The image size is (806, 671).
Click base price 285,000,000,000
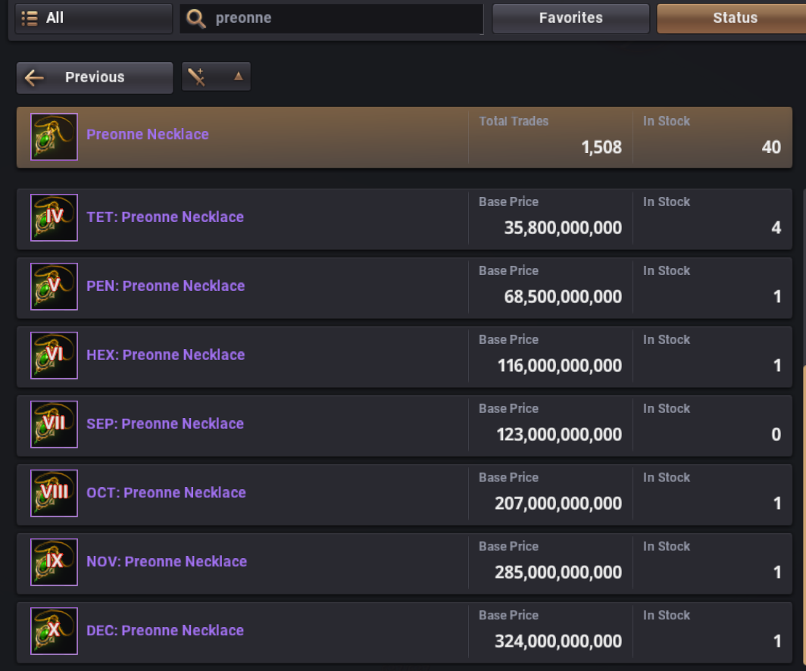(558, 572)
